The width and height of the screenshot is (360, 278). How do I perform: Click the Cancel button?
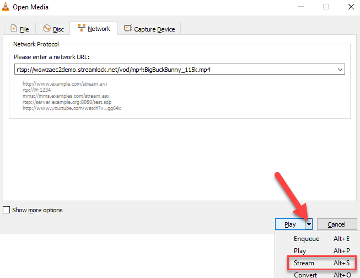(337, 224)
